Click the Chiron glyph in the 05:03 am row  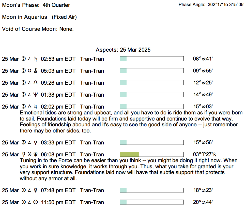[36, 71]
